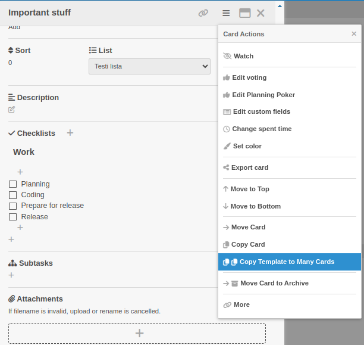Viewport: 364px width, 345px height.
Task: Click the Export card option
Action: point(249,167)
